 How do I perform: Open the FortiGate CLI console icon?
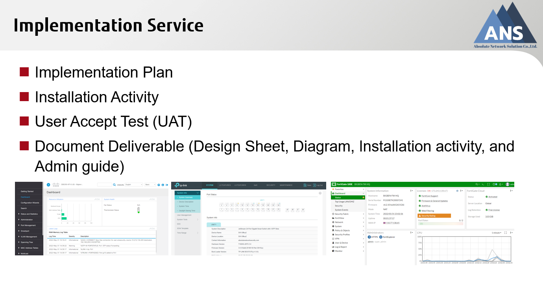[x=483, y=184]
